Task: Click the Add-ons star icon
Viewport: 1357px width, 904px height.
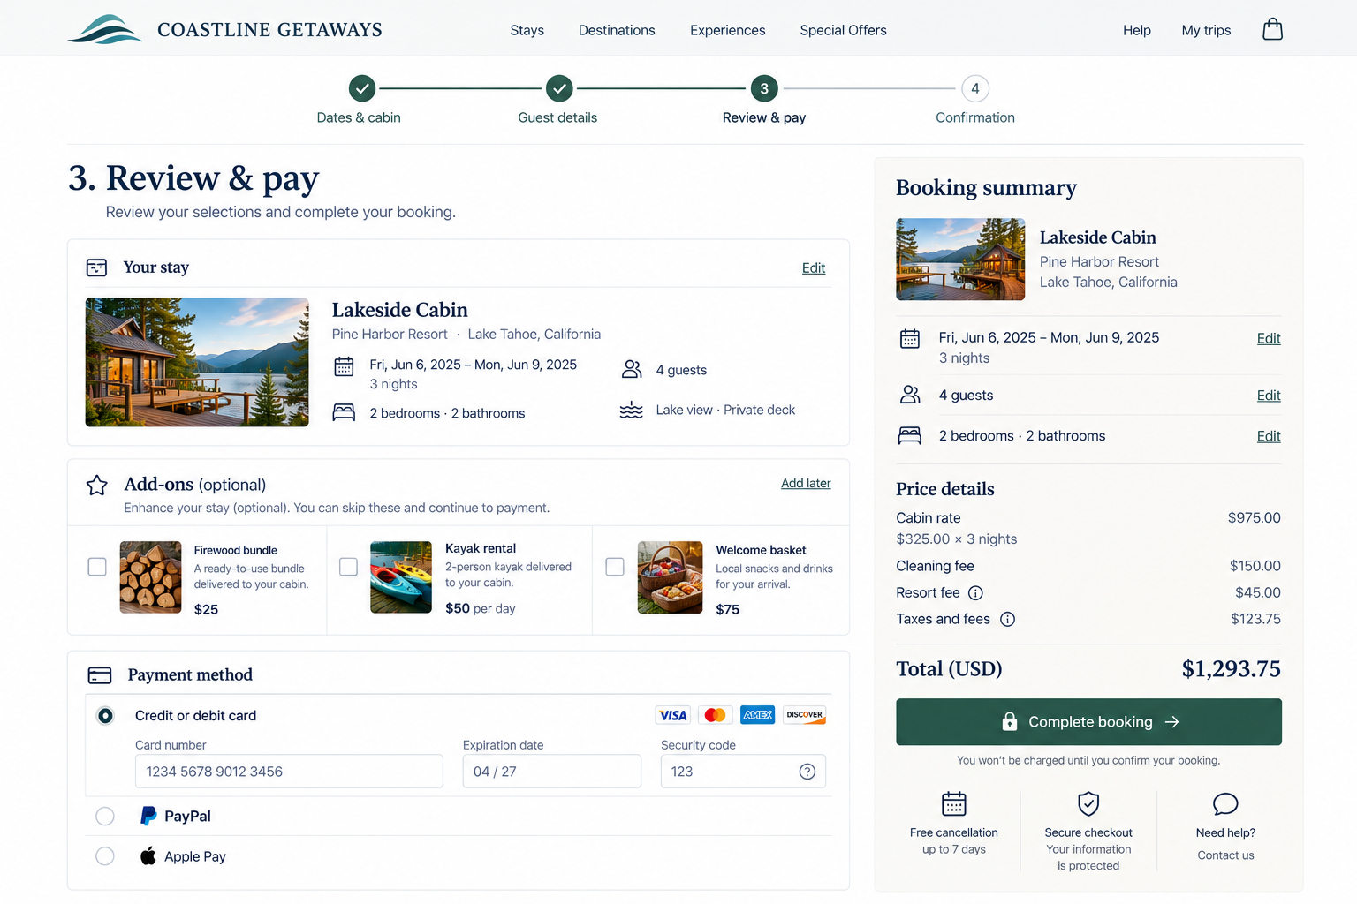Action: click(97, 485)
